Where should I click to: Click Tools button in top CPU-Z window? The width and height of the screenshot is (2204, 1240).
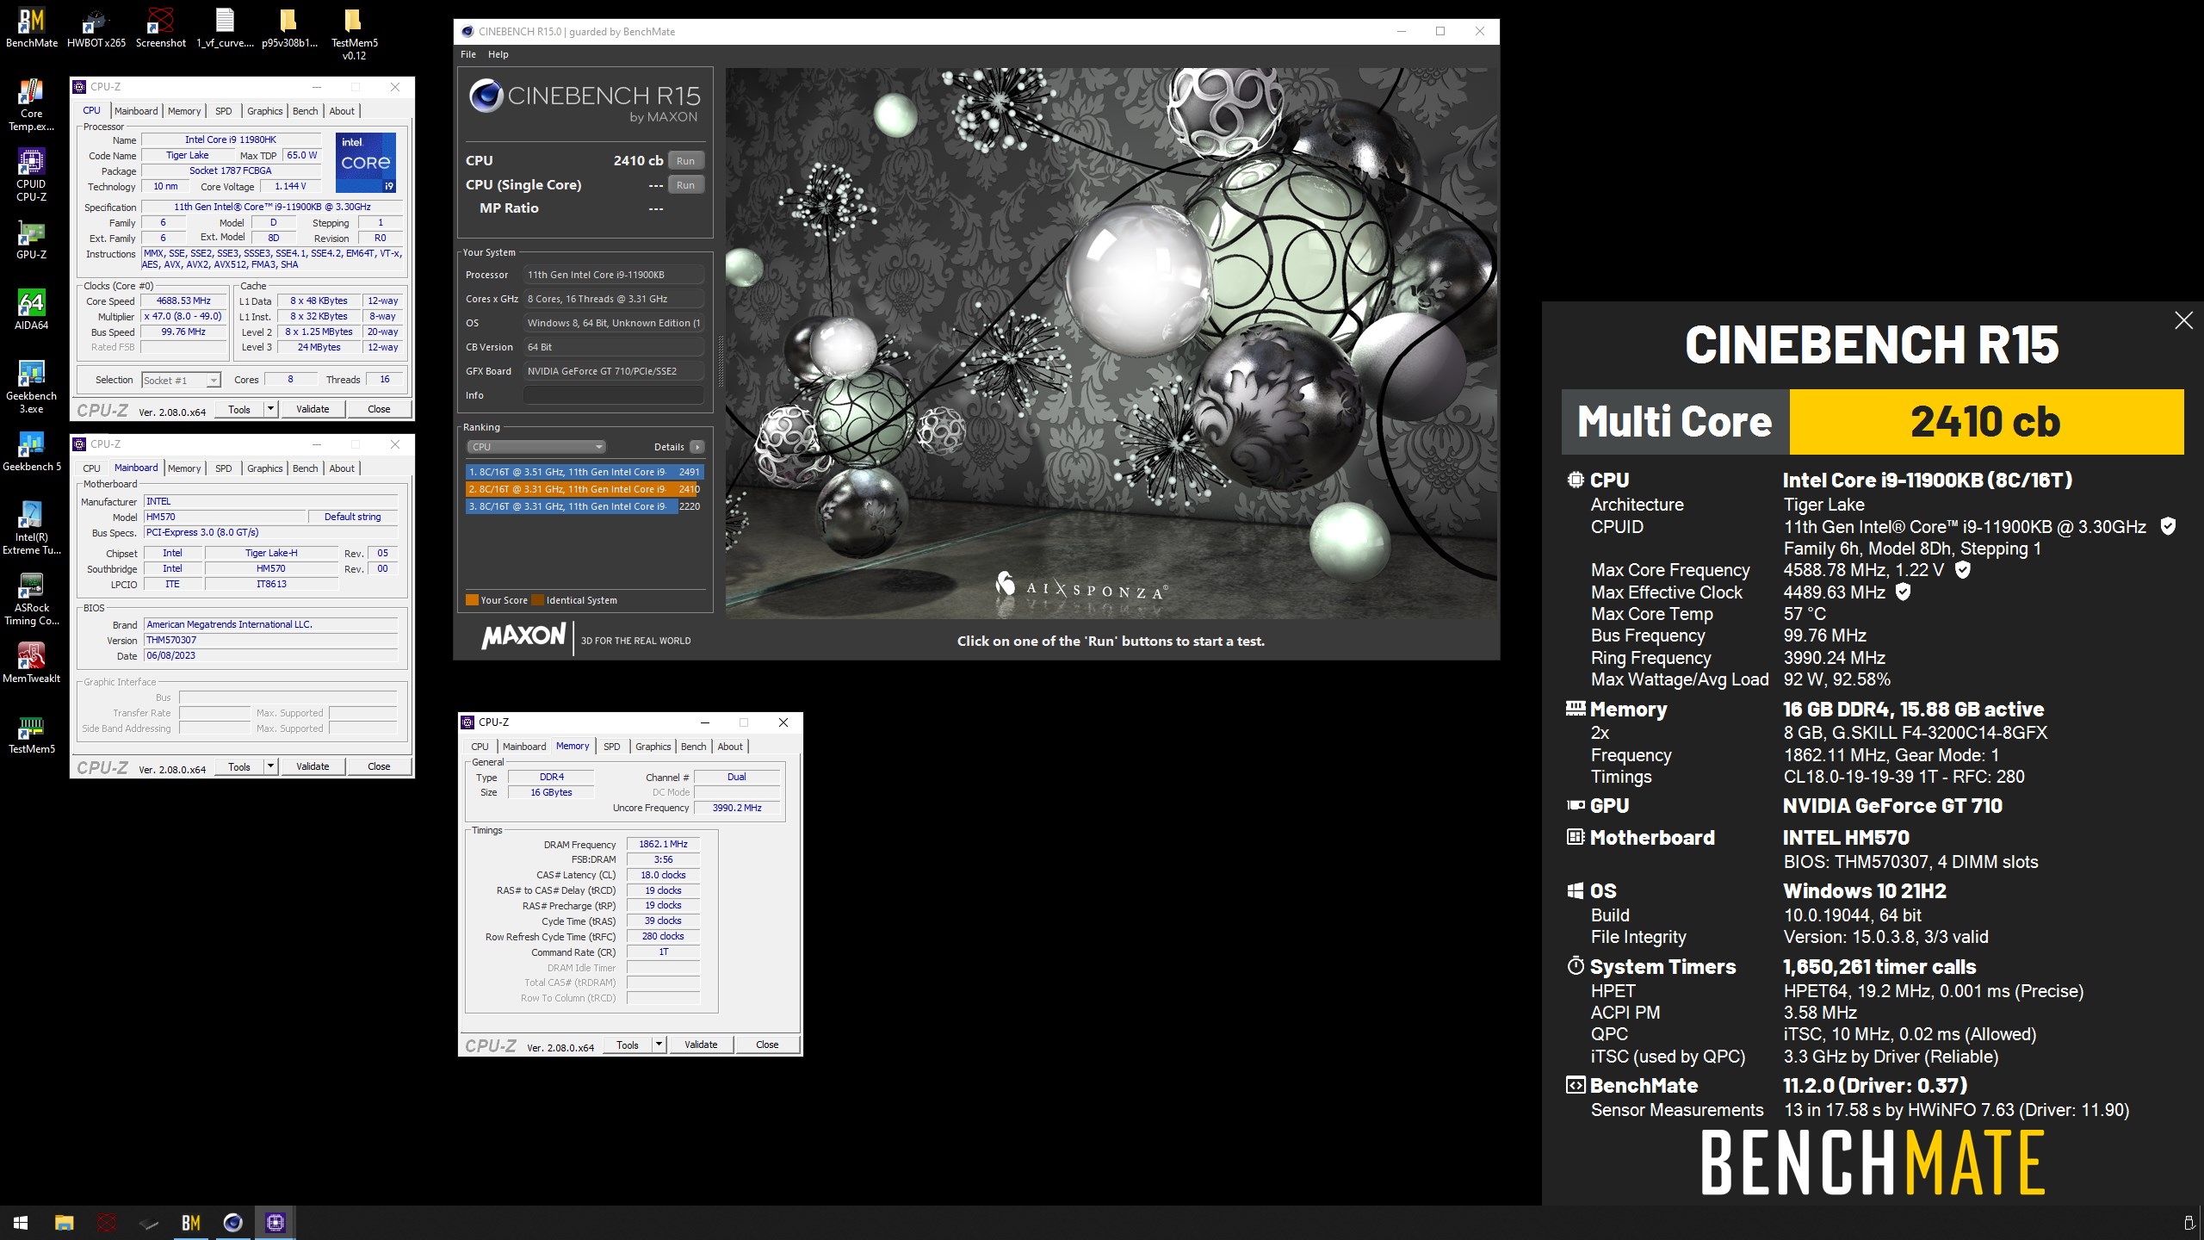(x=239, y=409)
